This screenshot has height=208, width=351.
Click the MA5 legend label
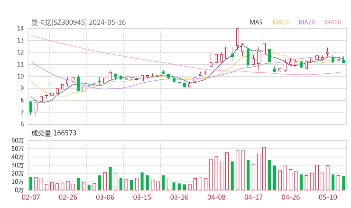pos(256,22)
